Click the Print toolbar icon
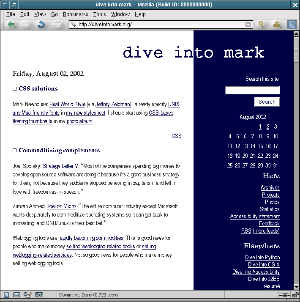Screen dimensions: 300x302 (x=277, y=25)
